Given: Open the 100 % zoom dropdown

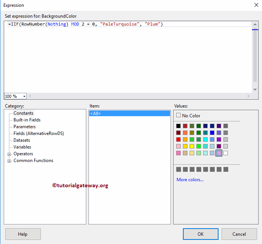Looking at the screenshot, I should (x=24, y=96).
